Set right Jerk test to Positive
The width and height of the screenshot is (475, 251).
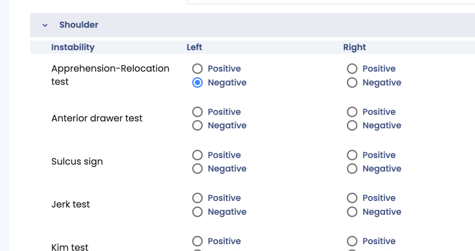click(x=352, y=198)
